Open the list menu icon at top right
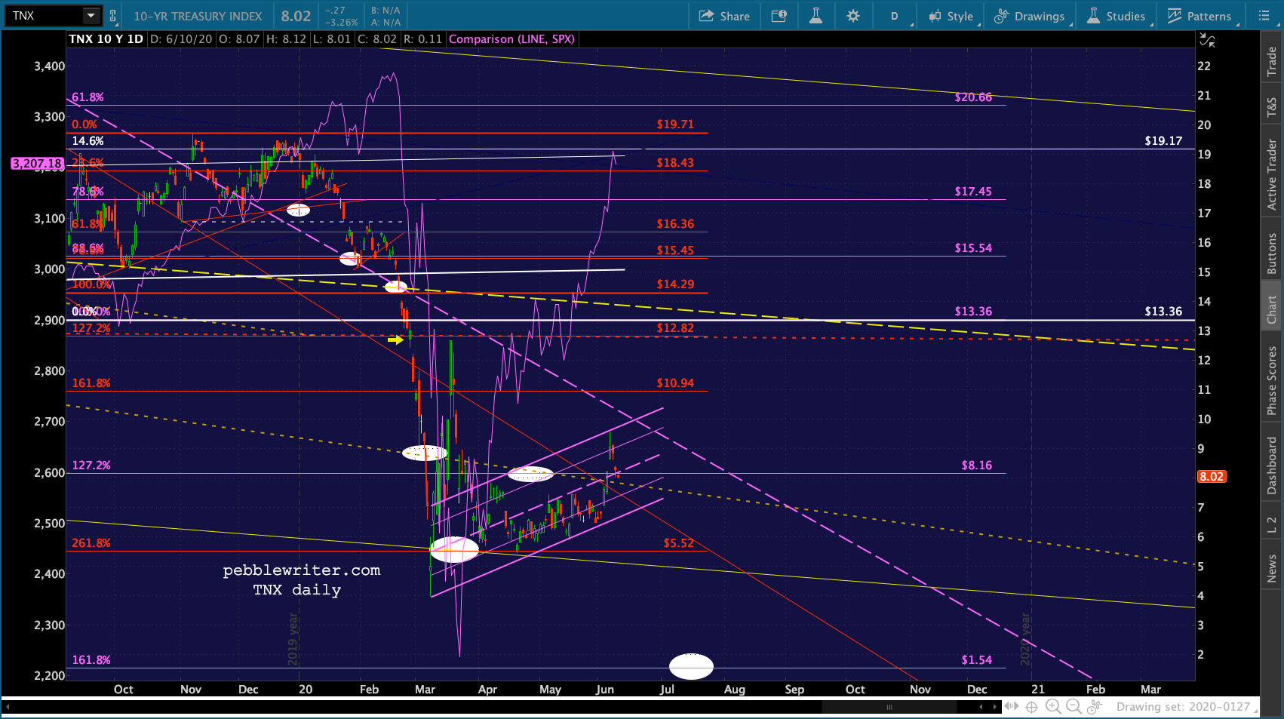 pos(1264,16)
